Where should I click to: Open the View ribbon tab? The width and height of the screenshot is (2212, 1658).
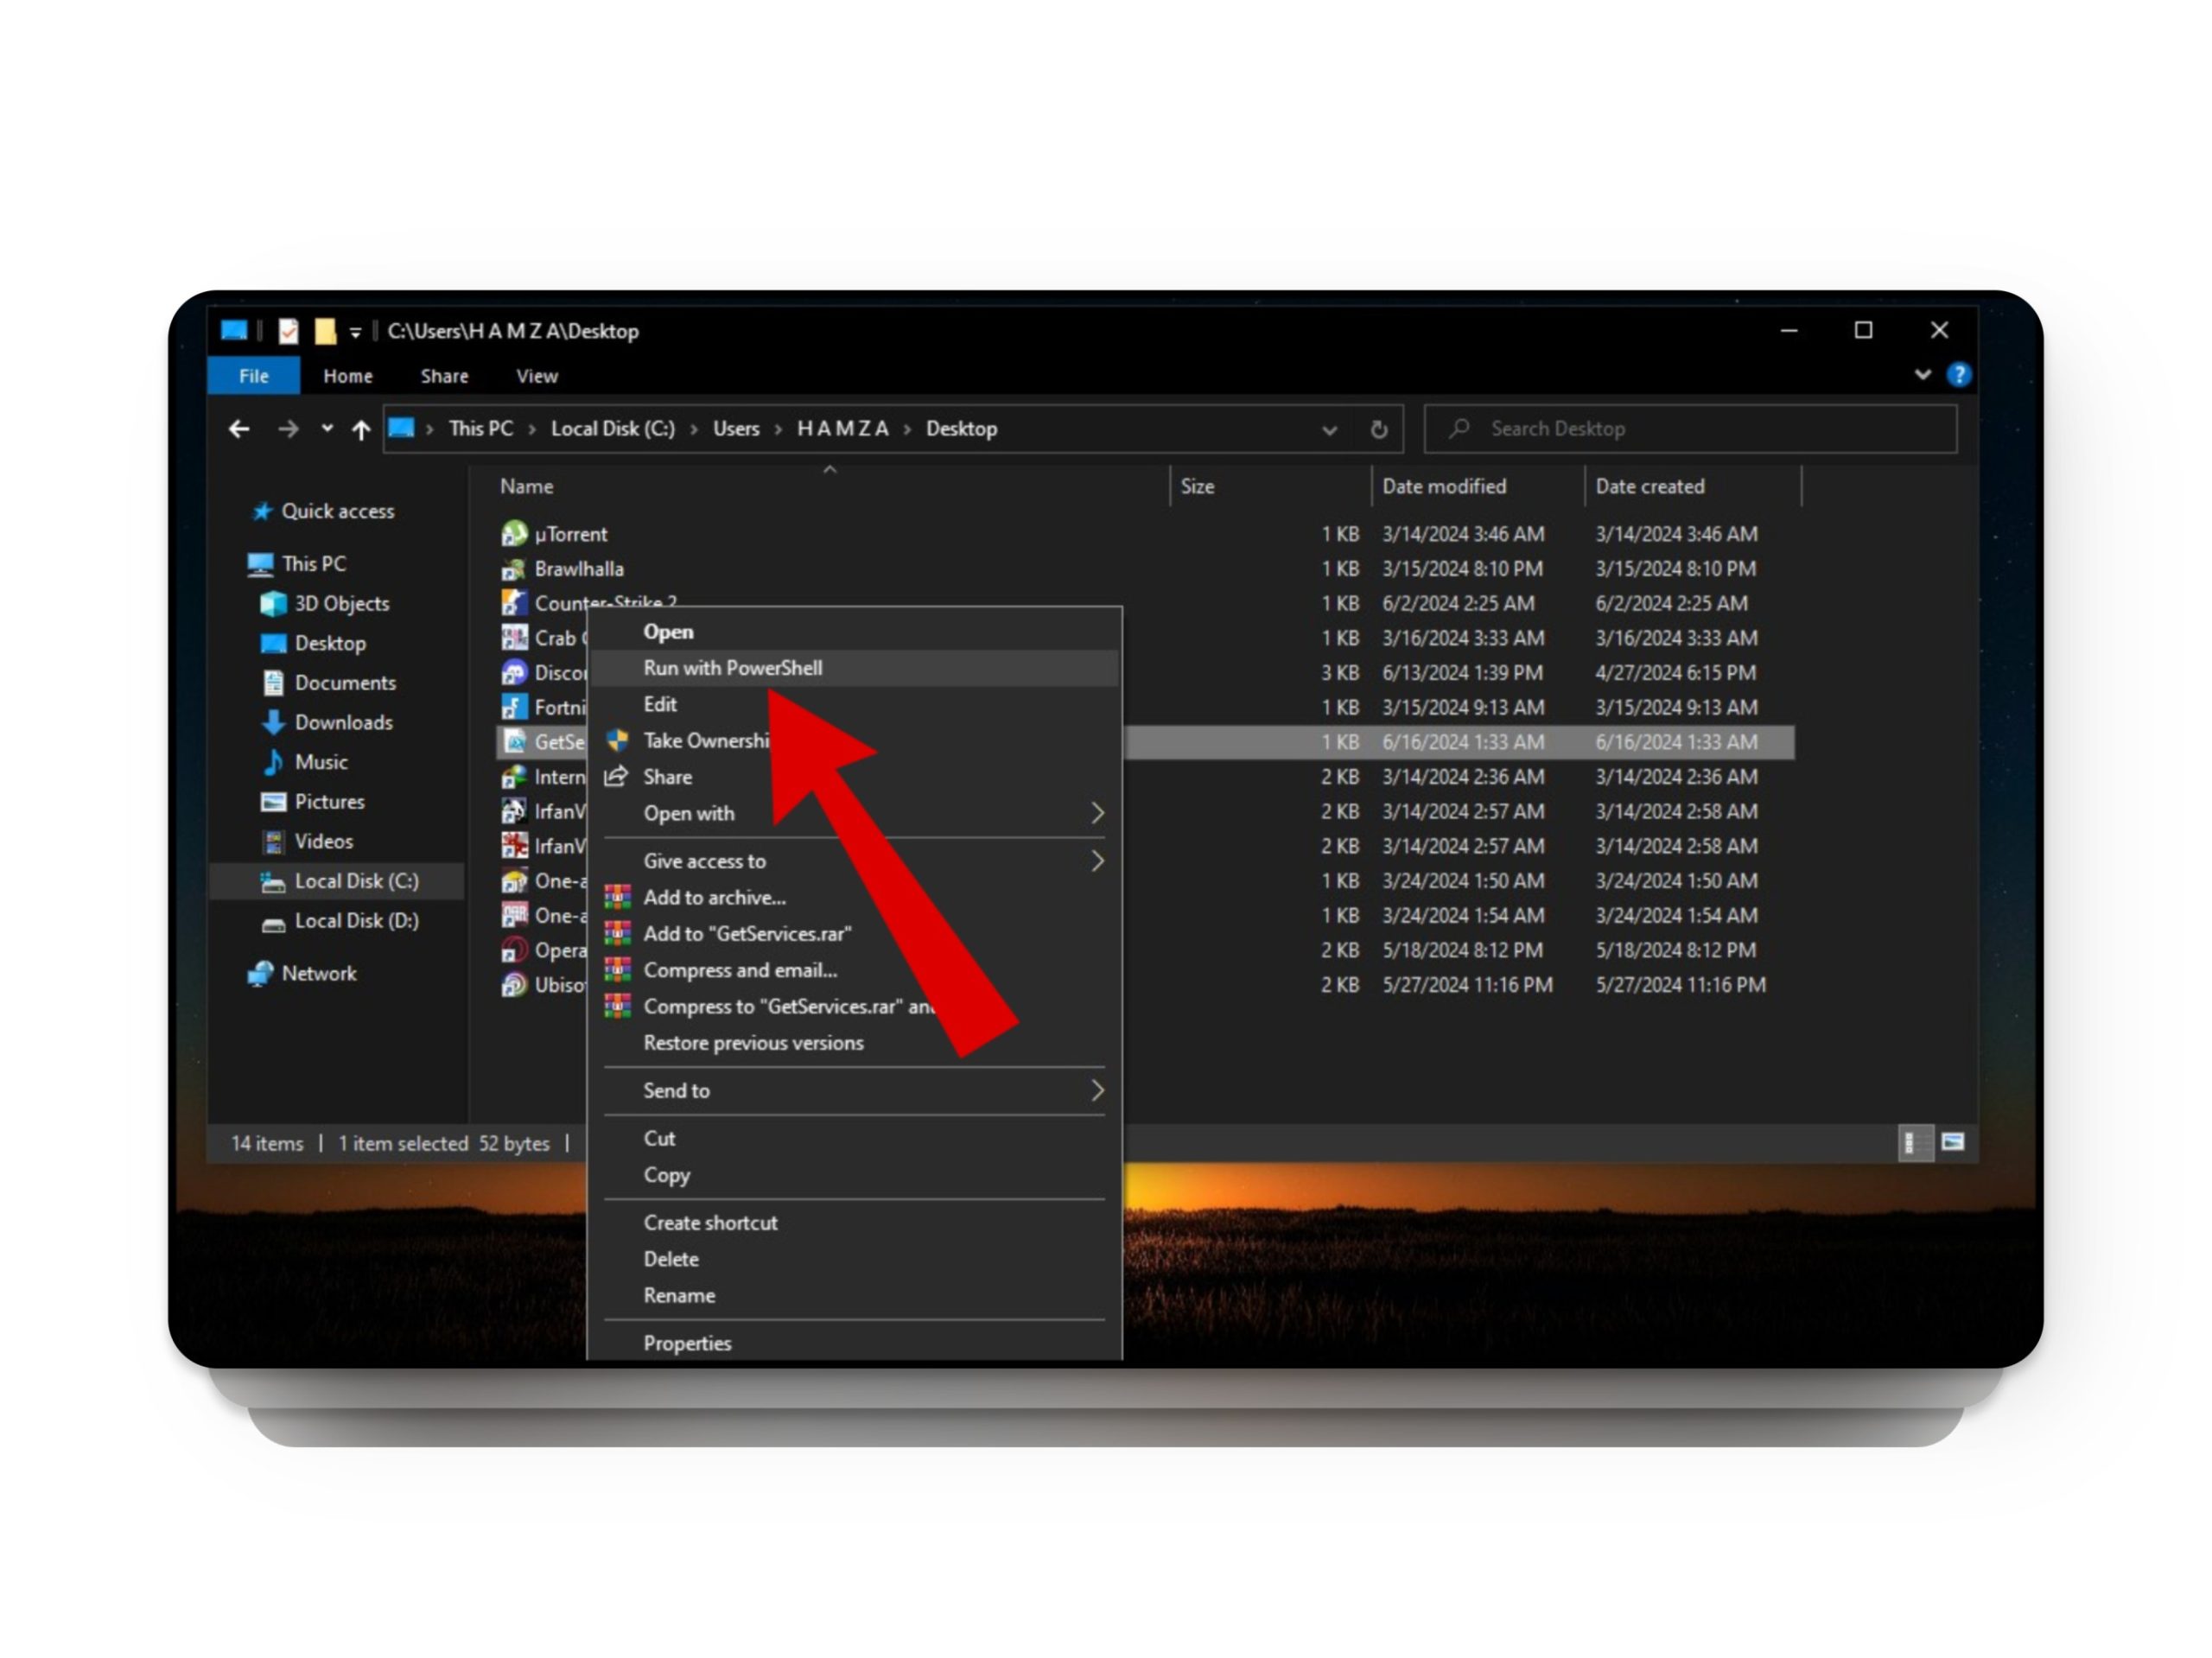pyautogui.click(x=537, y=376)
